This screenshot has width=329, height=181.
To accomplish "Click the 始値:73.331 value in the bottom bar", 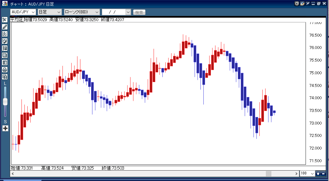I will coord(21,168).
